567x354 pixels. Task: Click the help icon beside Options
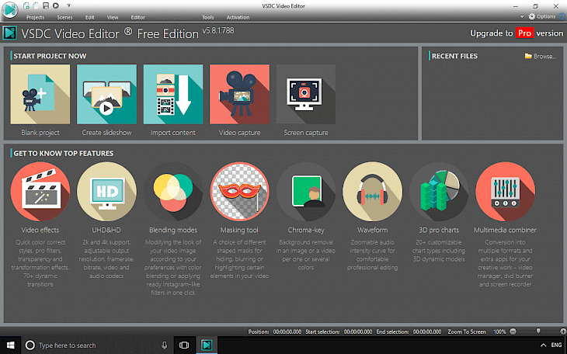(562, 16)
